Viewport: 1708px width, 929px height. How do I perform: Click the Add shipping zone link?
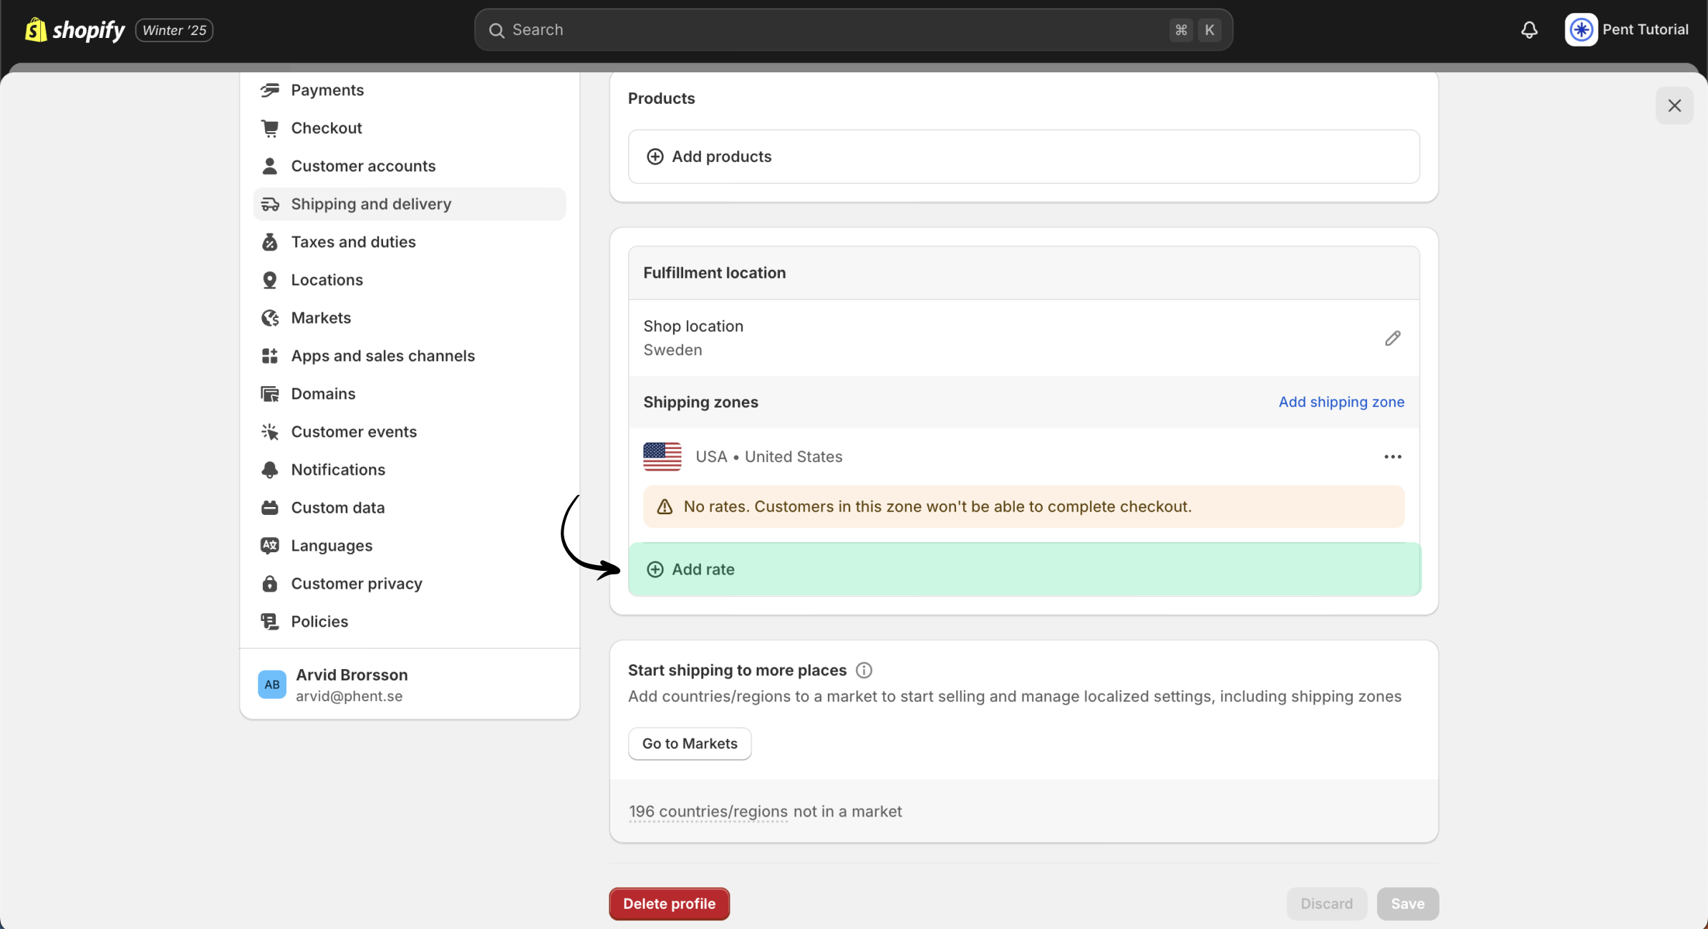click(x=1341, y=402)
